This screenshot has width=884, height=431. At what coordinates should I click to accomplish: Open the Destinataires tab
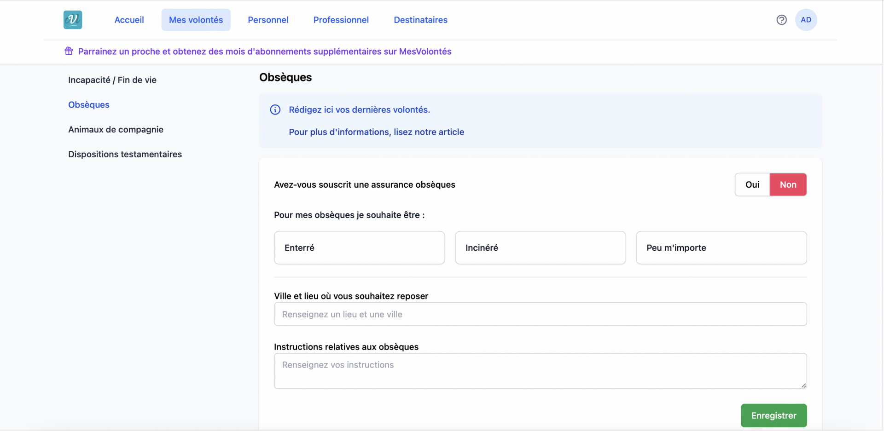tap(420, 20)
